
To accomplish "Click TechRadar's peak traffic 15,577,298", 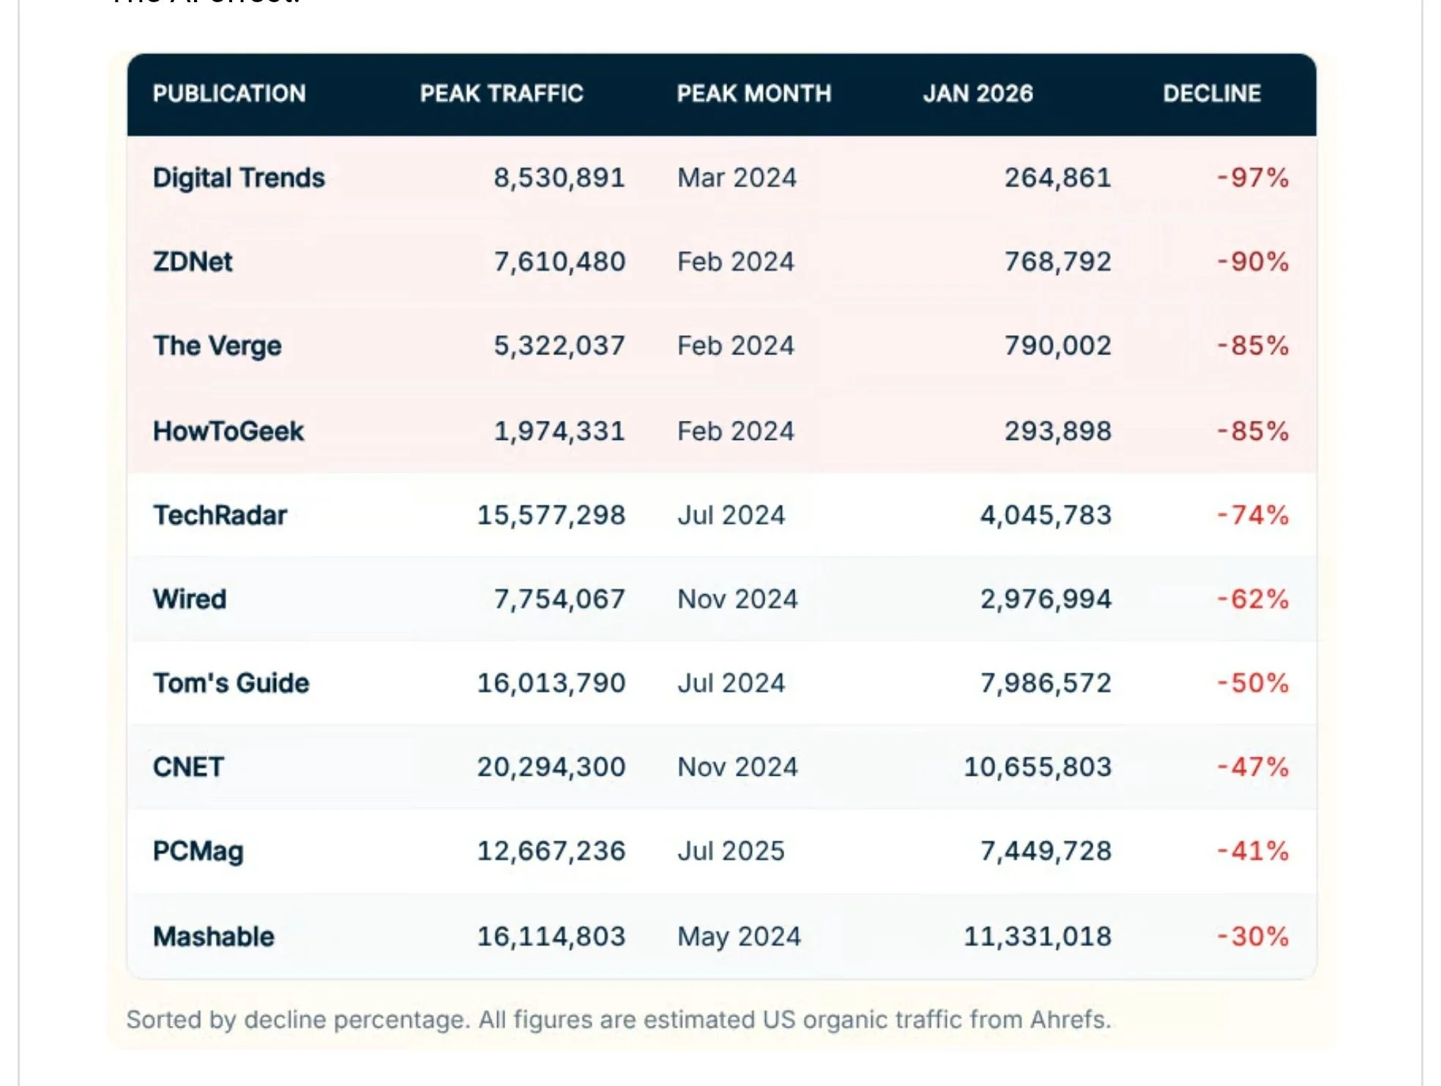I will pos(551,515).
